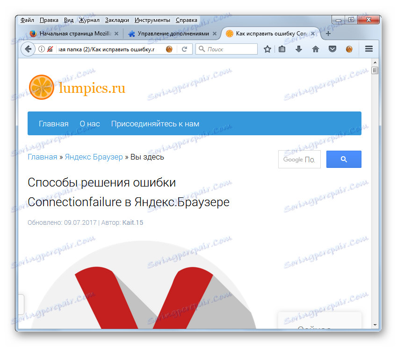397x347 pixels.
Task: Click the 'Обновлено: 09.07.2017' text
Action: [62, 222]
